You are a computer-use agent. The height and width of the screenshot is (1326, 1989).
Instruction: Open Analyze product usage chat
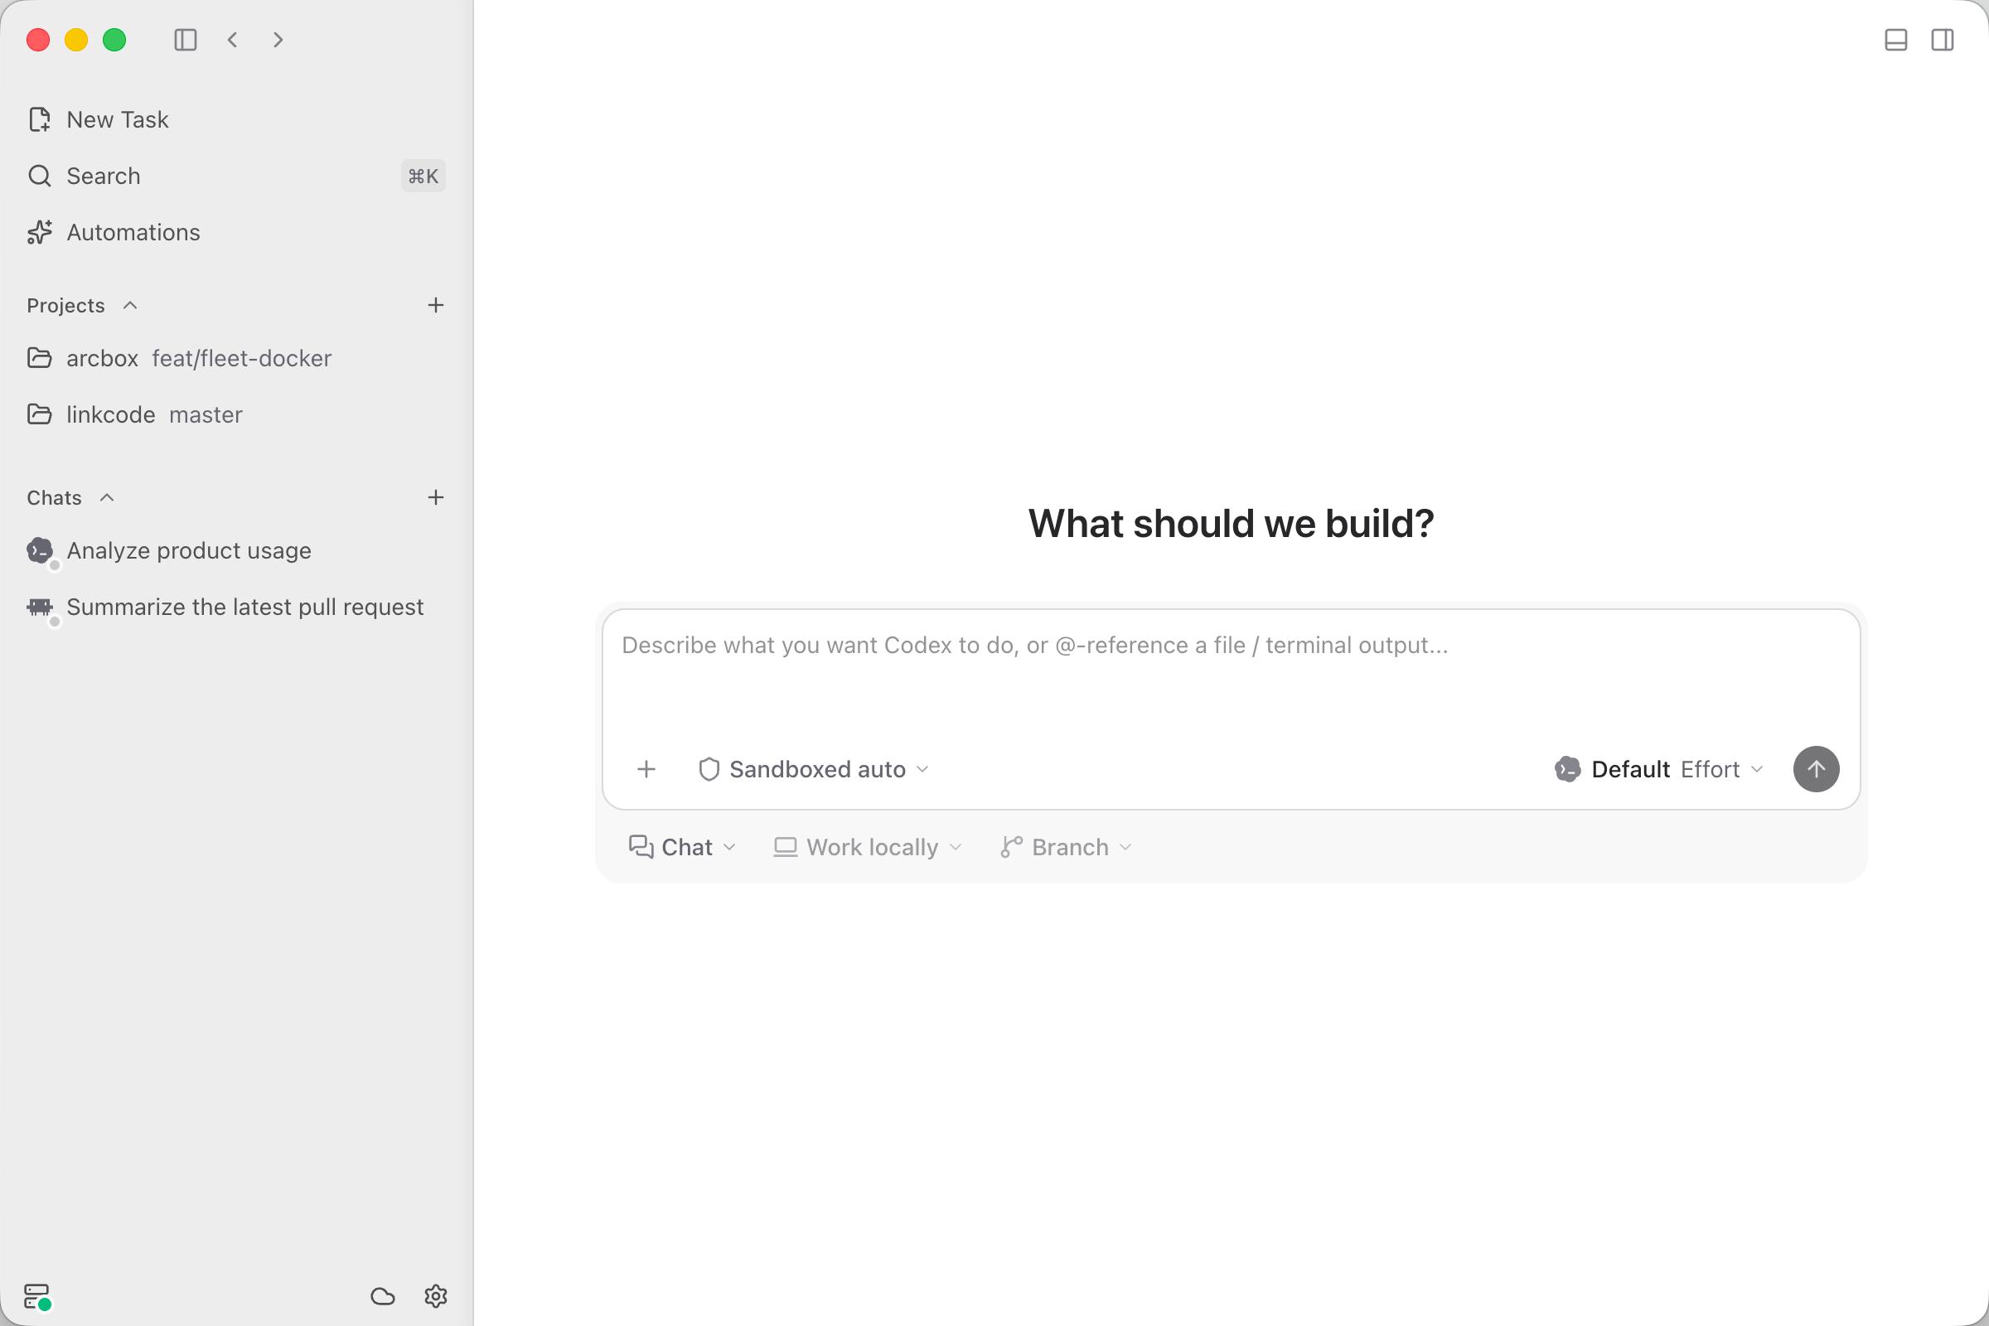[x=236, y=550]
